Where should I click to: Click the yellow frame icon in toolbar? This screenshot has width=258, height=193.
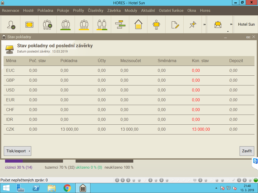(29, 24)
